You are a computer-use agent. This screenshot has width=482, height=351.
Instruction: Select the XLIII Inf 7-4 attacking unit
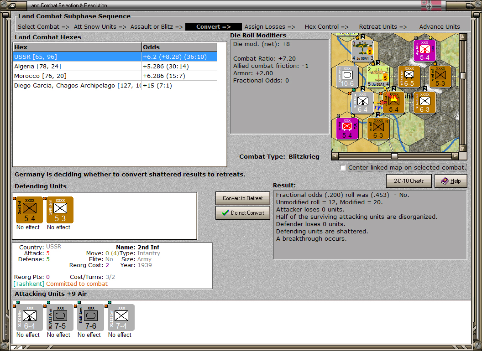[x=121, y=317]
